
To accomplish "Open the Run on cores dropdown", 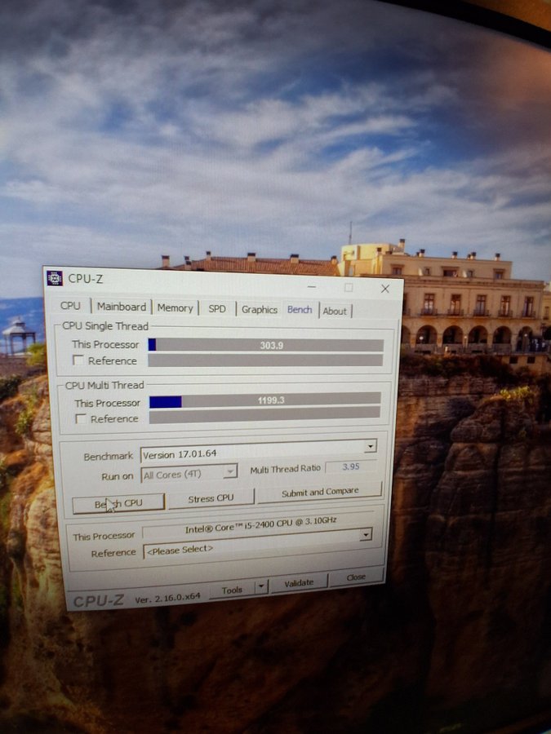I will (x=229, y=471).
